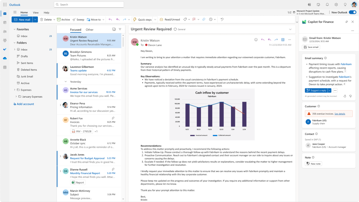Open Settings gear at the top right
This screenshot has height=202, width=359.
[336, 4]
